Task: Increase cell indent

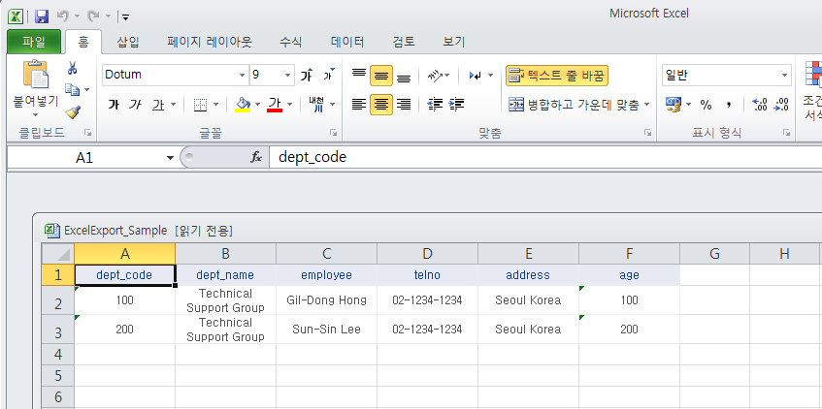Action: 456,105
